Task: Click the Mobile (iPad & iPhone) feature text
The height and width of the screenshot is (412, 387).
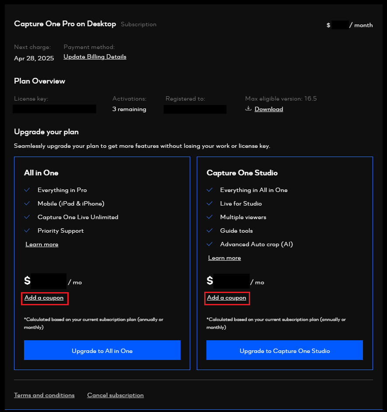Action: (x=71, y=204)
